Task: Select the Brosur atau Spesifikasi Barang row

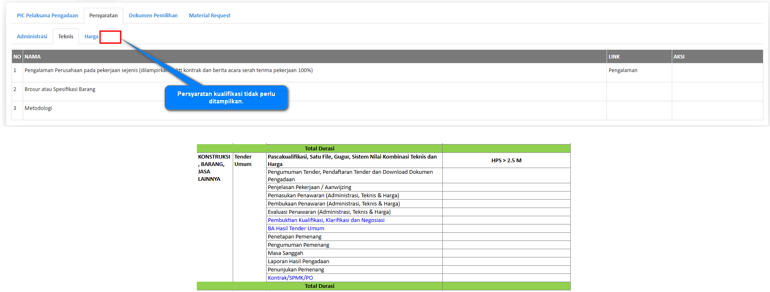Action: pos(60,89)
